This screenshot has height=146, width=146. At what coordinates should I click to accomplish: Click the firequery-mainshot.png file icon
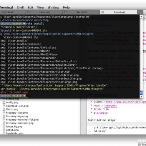pos(4,123)
